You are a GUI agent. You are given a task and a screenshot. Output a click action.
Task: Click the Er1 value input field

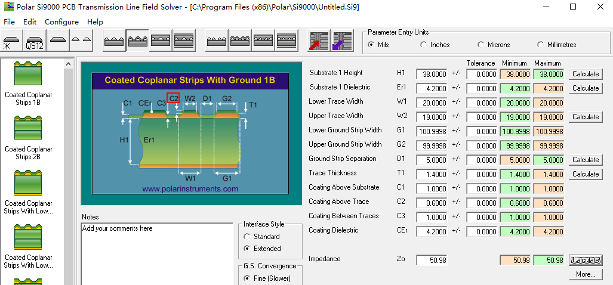[432, 89]
